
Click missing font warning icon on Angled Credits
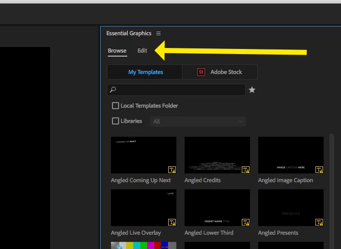245,170
